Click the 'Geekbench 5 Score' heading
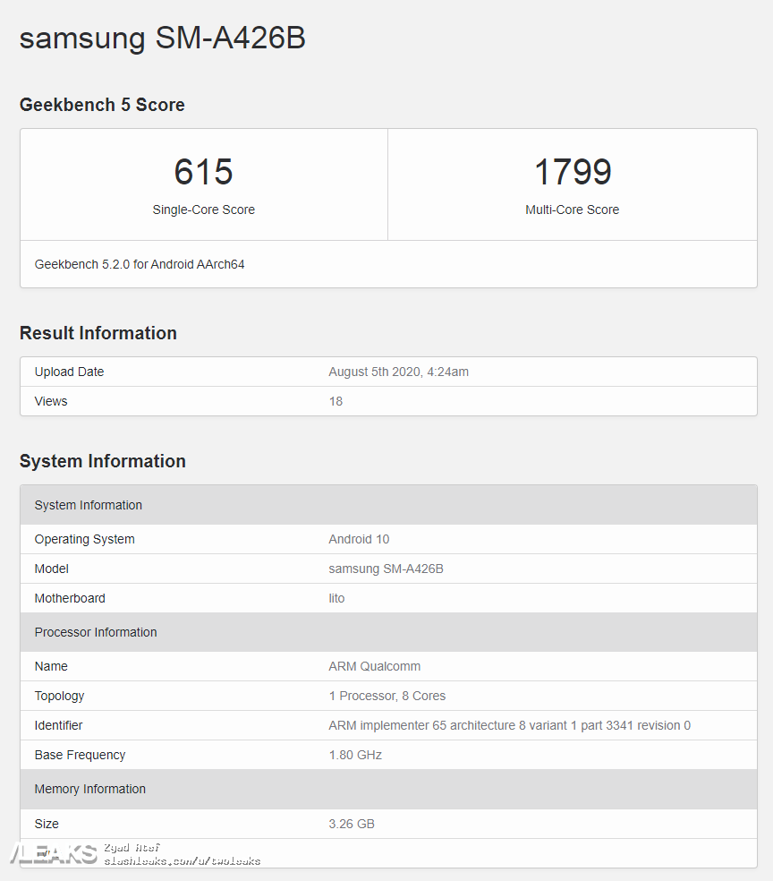Image resolution: width=773 pixels, height=881 pixels. [102, 105]
